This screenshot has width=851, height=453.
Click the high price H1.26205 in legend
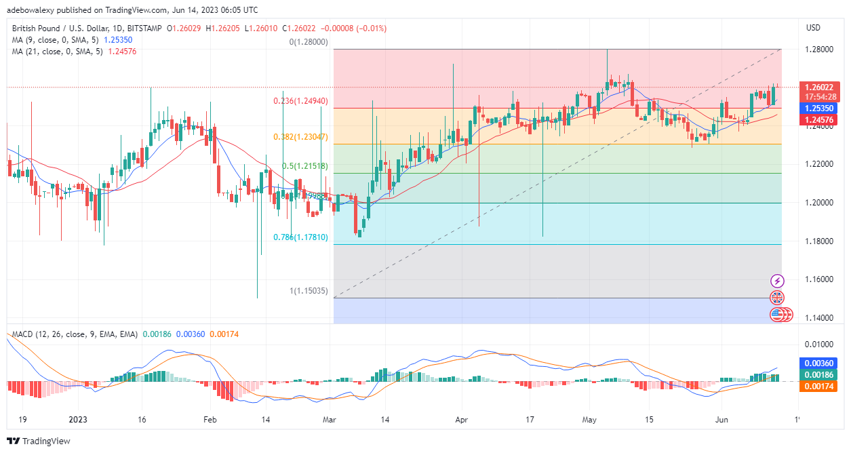(224, 28)
